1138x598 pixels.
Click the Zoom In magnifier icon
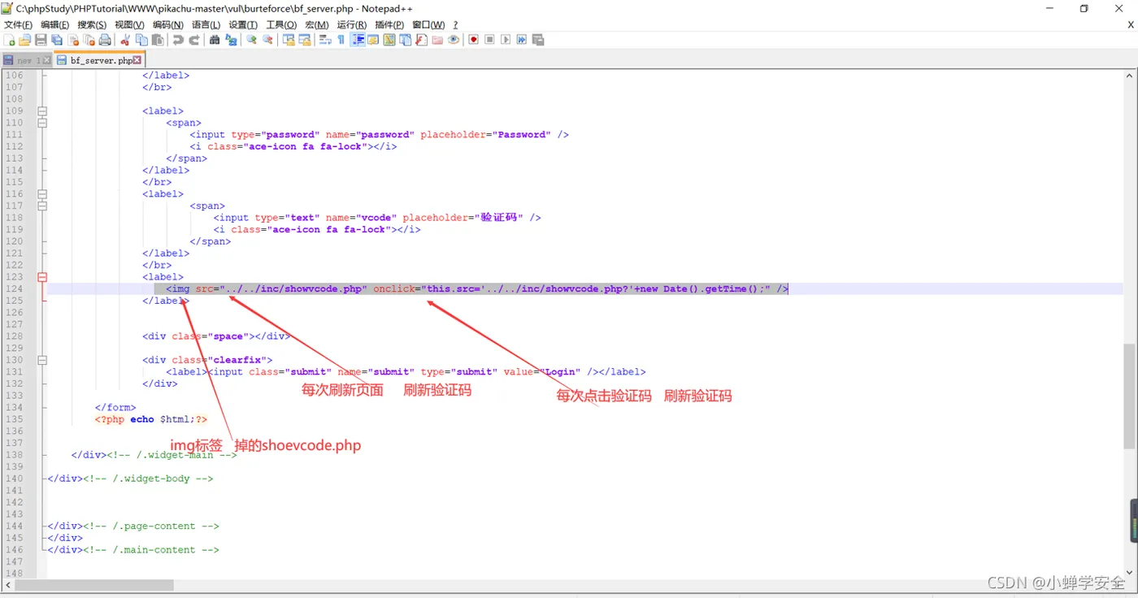(251, 40)
